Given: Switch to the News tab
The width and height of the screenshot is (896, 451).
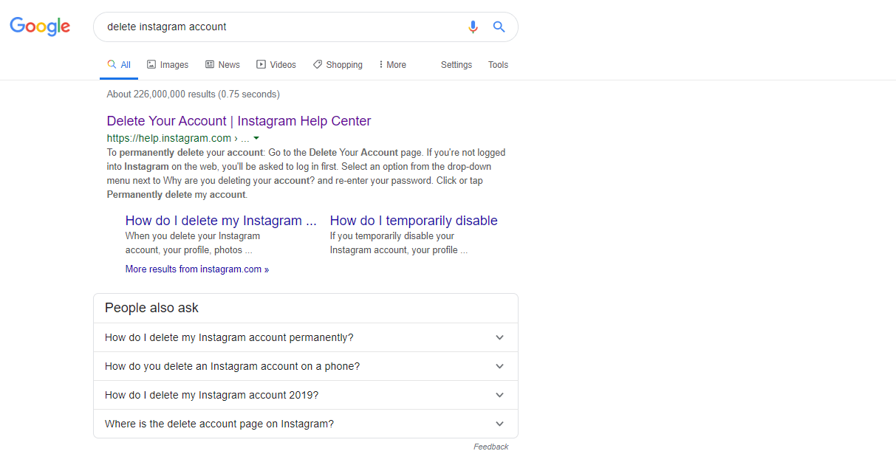Looking at the screenshot, I should pyautogui.click(x=222, y=65).
